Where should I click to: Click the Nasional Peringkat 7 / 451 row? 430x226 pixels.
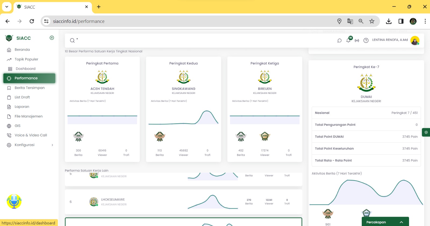pyautogui.click(x=366, y=113)
